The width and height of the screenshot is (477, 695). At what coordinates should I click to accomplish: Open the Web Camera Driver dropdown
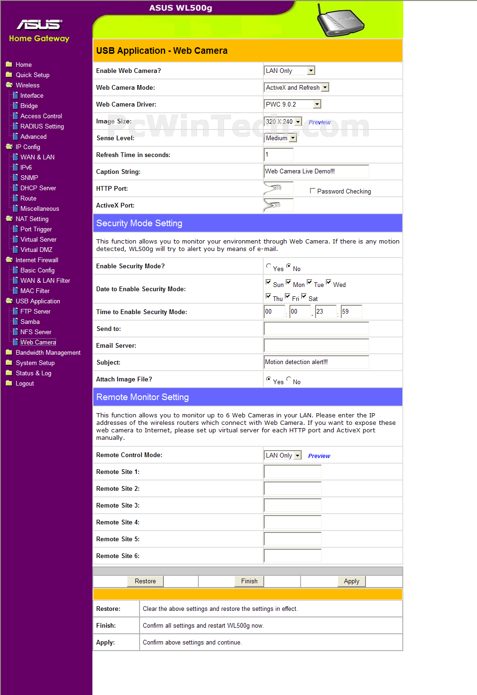tap(293, 104)
